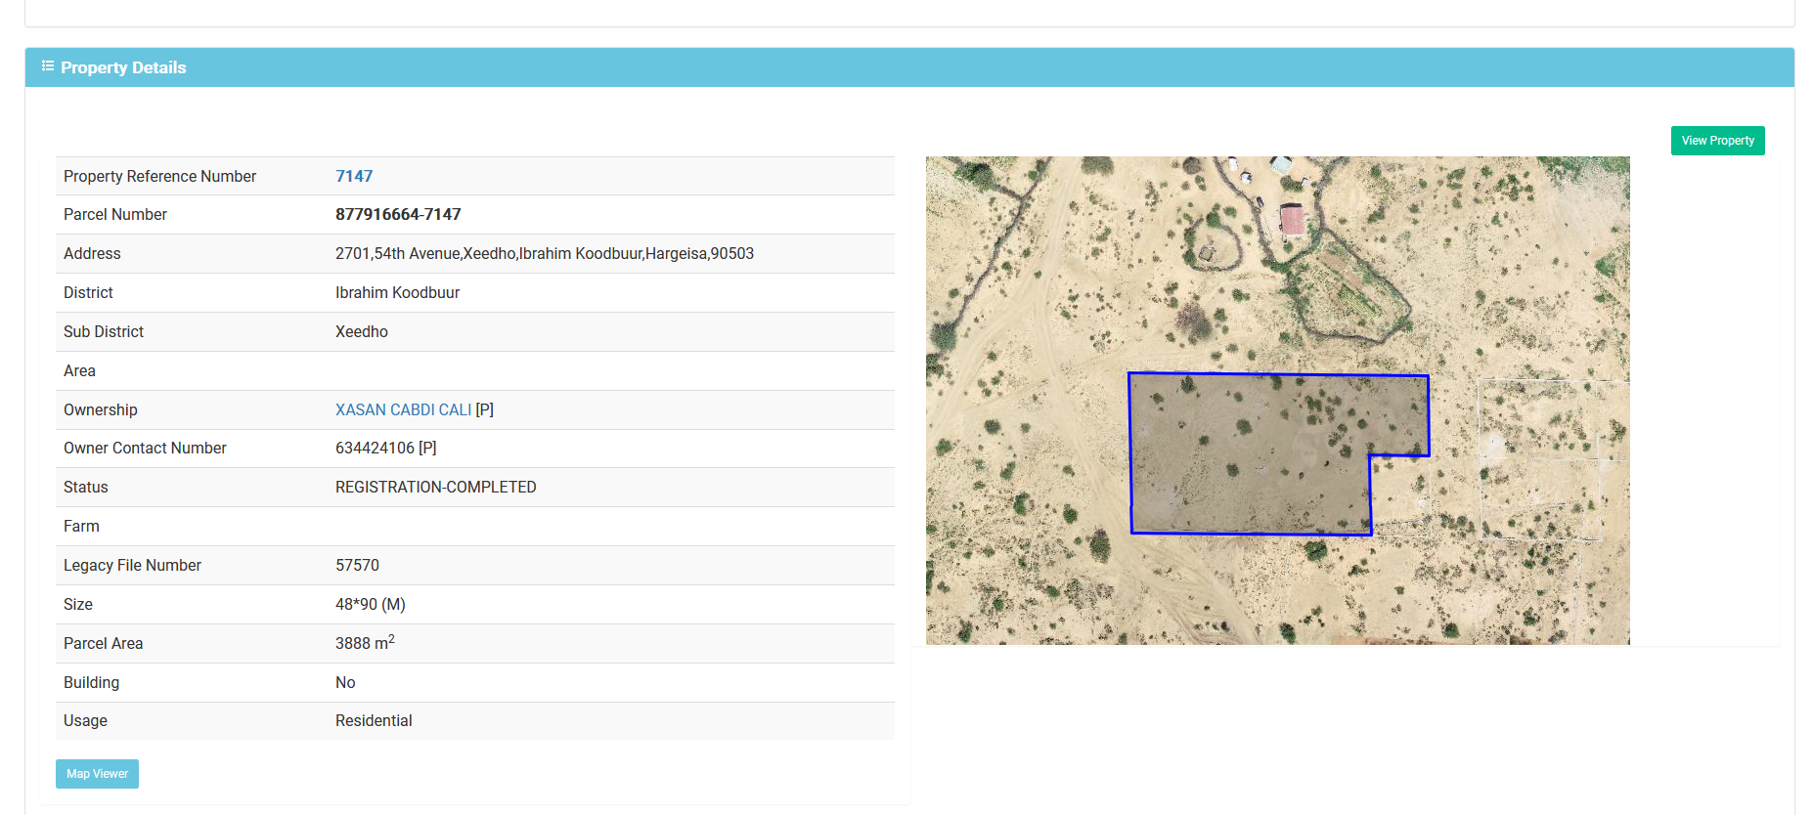
Task: Select size value 48*90 (M)
Action: (x=371, y=604)
